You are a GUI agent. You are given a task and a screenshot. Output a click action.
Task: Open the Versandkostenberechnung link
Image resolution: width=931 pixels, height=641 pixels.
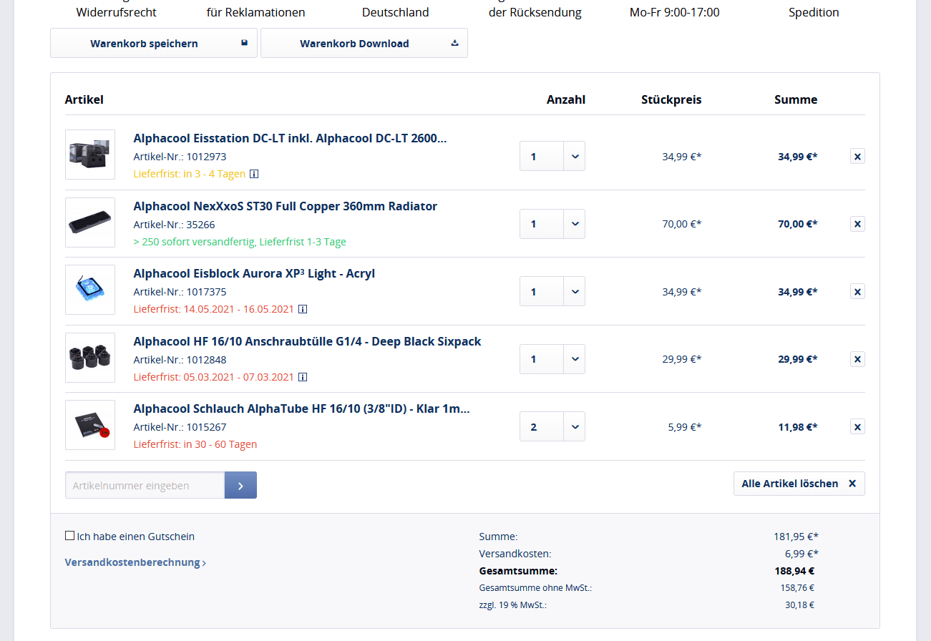tap(135, 562)
